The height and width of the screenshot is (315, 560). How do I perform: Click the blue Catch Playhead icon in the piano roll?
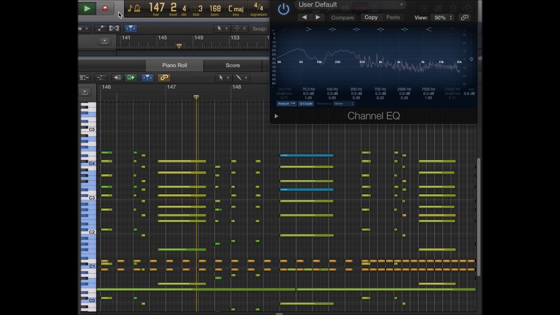(x=147, y=77)
